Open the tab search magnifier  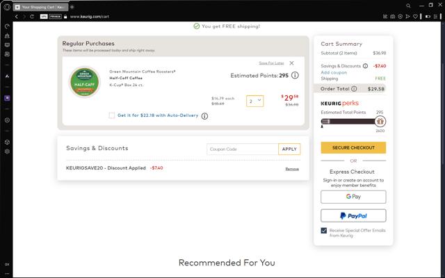point(408,6)
